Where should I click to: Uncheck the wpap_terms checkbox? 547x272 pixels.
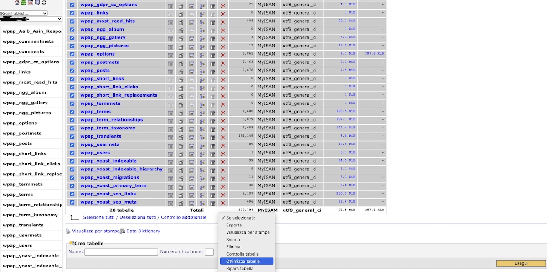(x=72, y=112)
